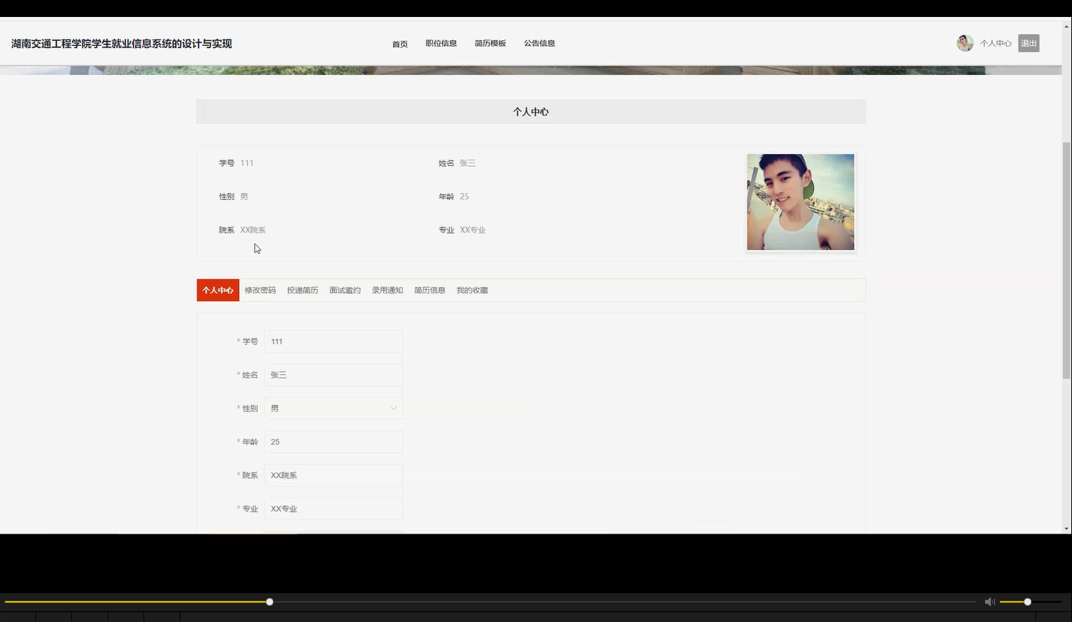Open 公告信息 navigation item
This screenshot has width=1072, height=622.
coord(539,43)
